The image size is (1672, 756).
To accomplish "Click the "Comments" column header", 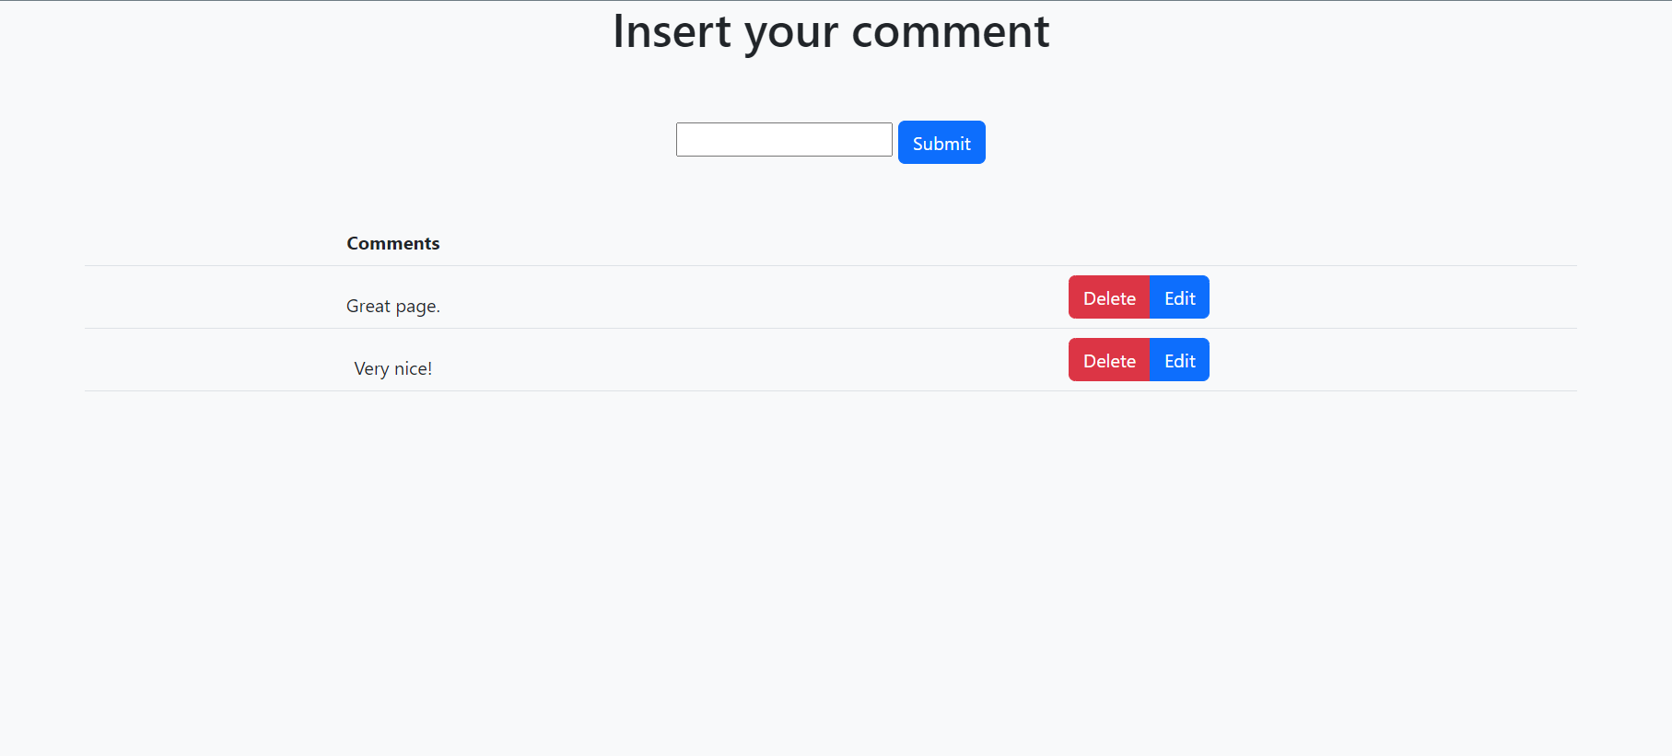I will [x=392, y=243].
